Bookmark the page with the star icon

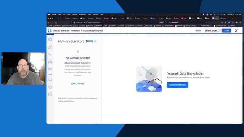pyautogui.click(x=165, y=22)
